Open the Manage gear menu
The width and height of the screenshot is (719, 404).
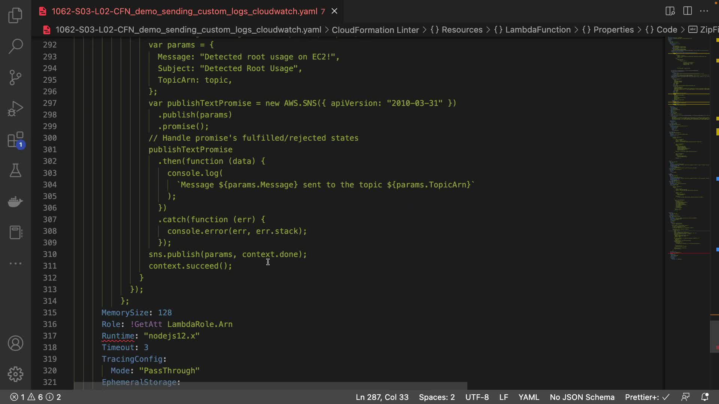click(x=15, y=374)
